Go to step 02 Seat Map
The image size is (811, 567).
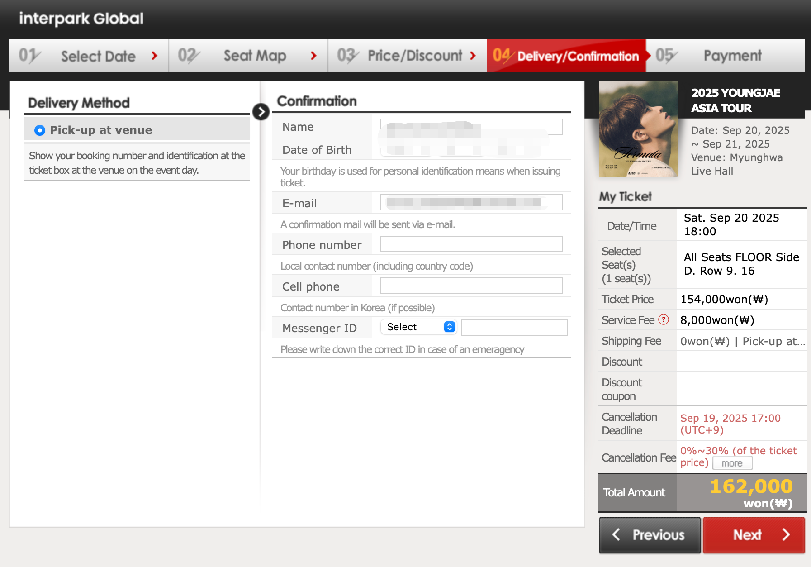coord(248,56)
